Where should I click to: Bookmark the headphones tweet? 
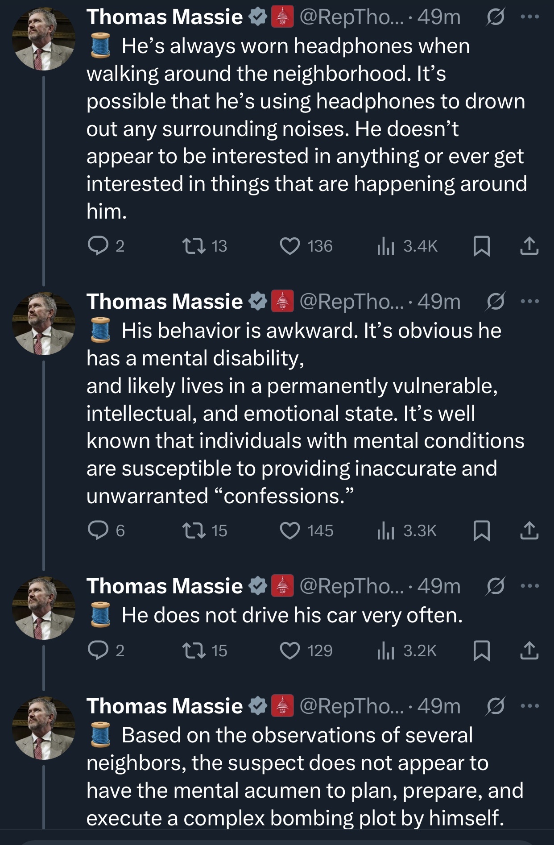click(x=481, y=246)
